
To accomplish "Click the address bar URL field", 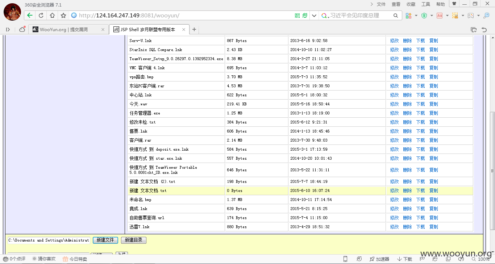I will click(x=181, y=16).
